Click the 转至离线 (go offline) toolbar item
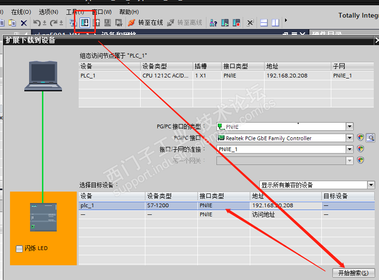Screen dimensions: 379x280 click(x=184, y=23)
